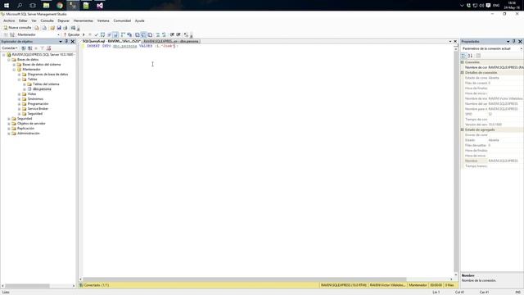Click the categorized view icon in Propiedades panel

tap(463, 56)
